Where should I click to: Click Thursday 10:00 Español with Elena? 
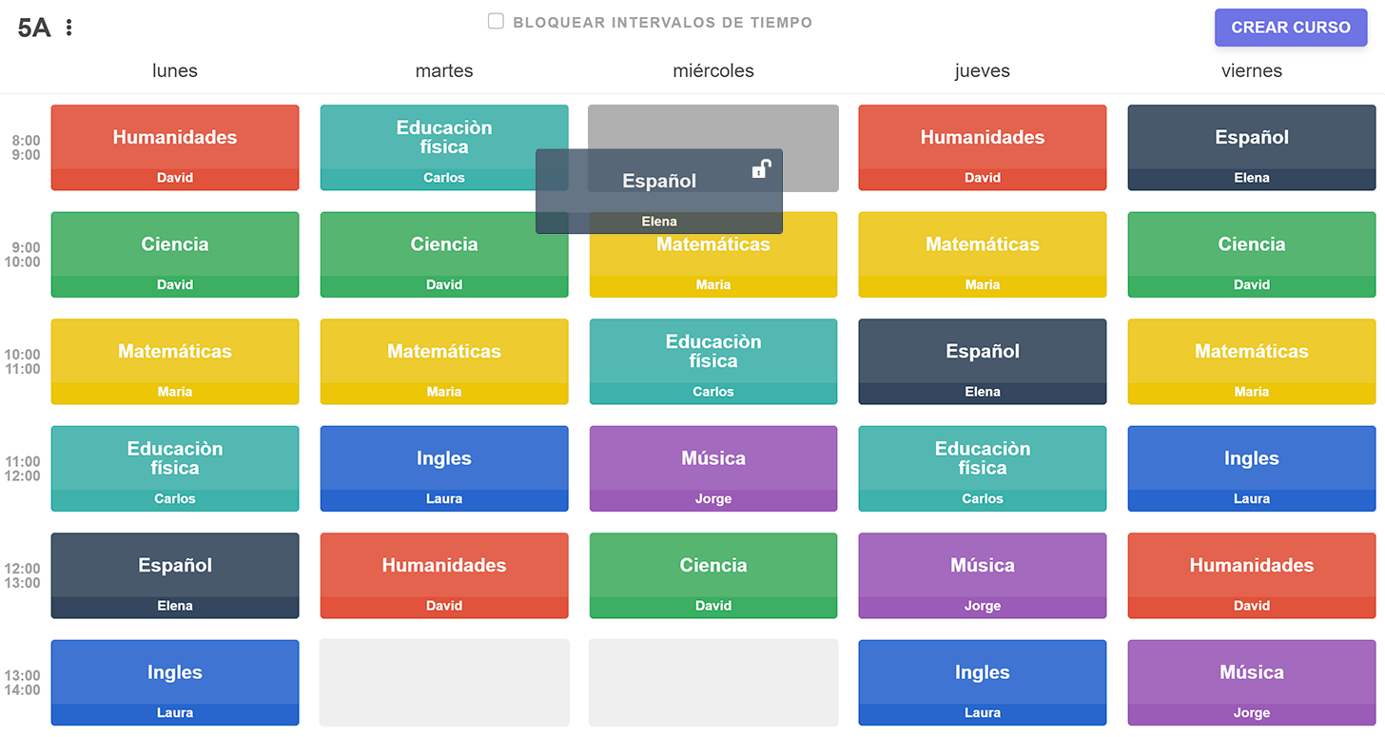[x=983, y=360]
